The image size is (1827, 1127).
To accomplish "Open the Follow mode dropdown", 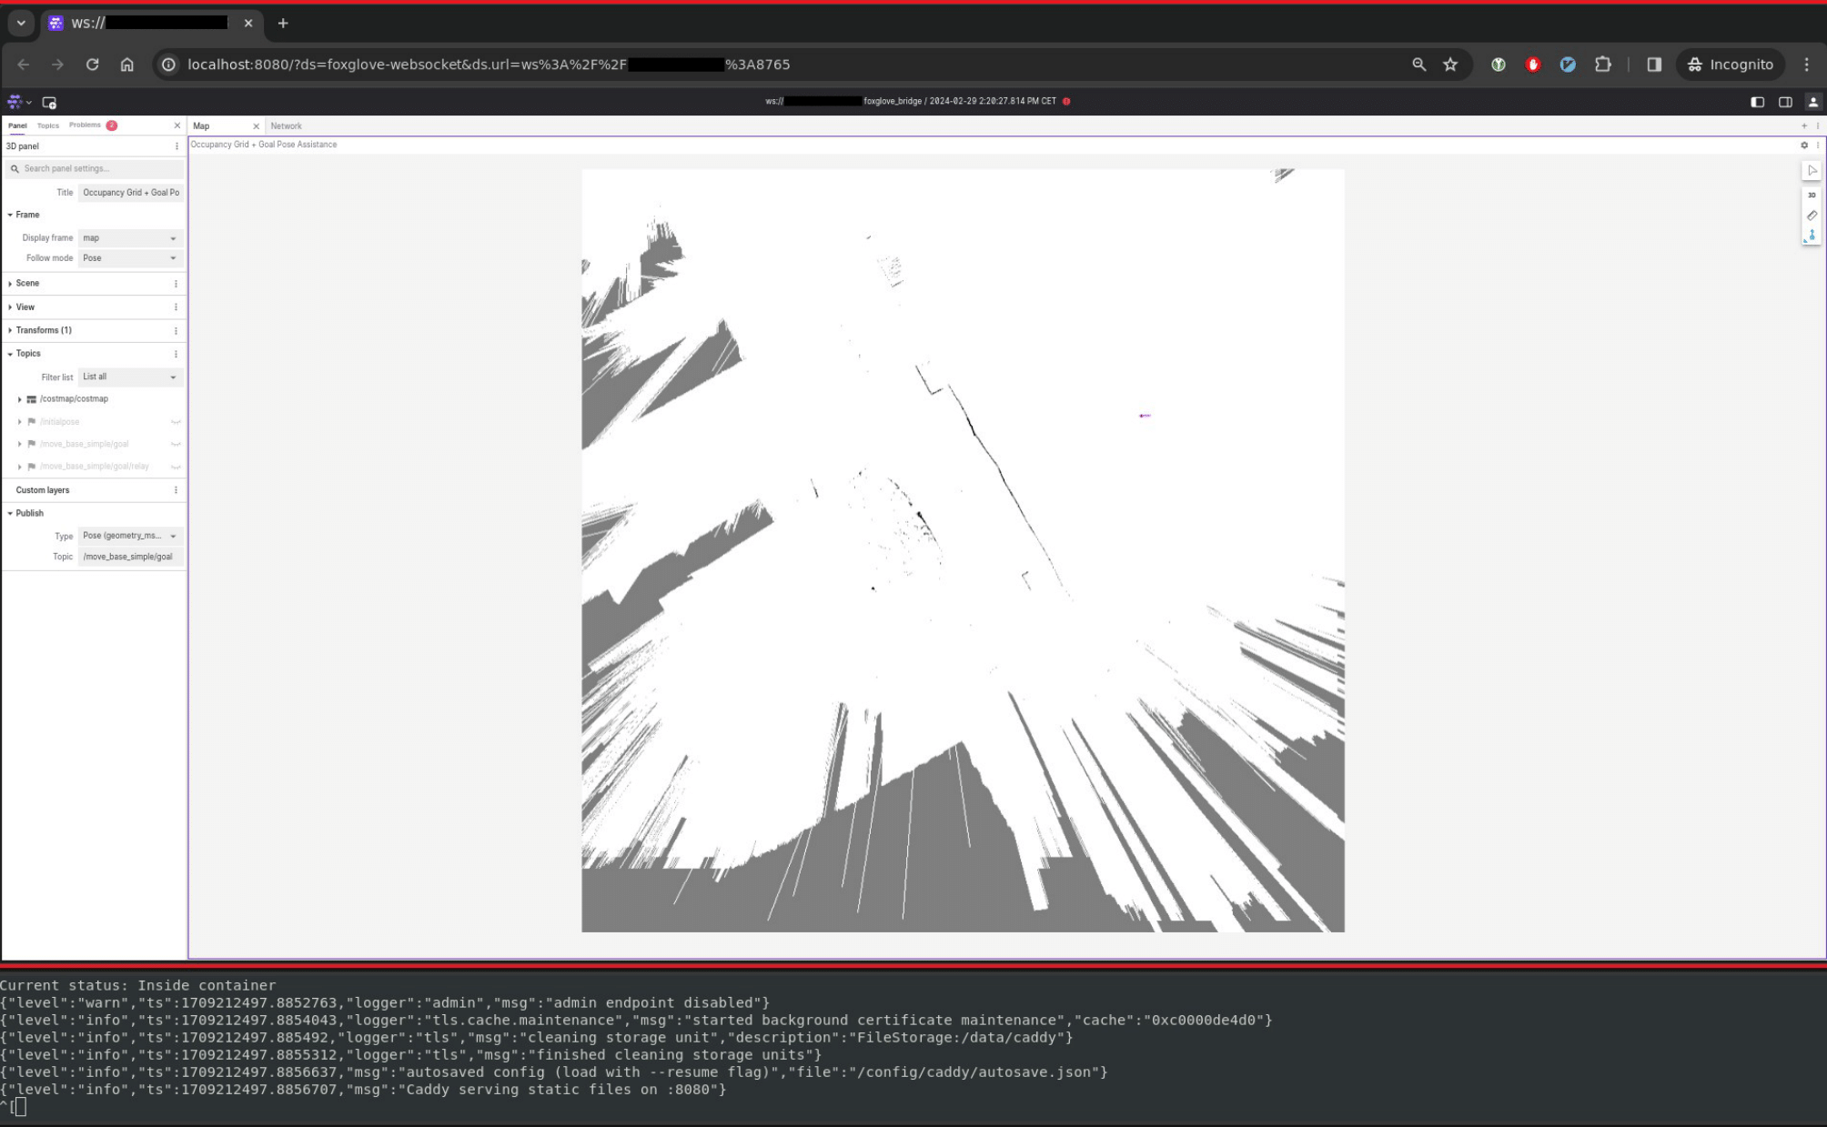I will coord(130,258).
